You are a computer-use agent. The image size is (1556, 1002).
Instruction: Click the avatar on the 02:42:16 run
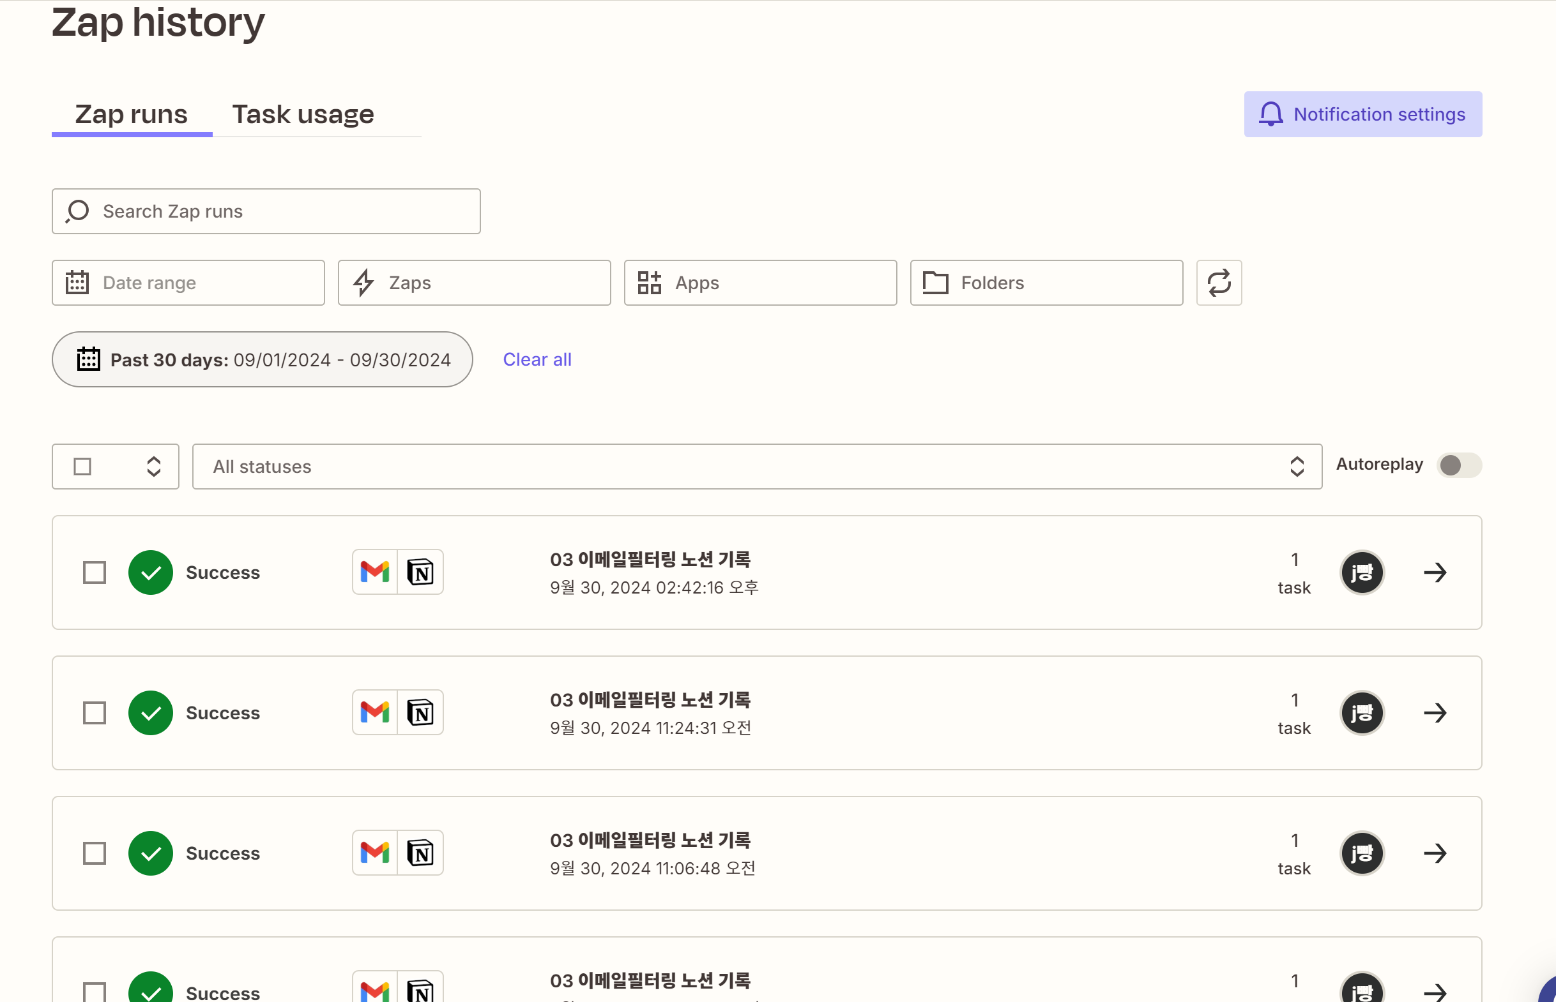tap(1361, 572)
